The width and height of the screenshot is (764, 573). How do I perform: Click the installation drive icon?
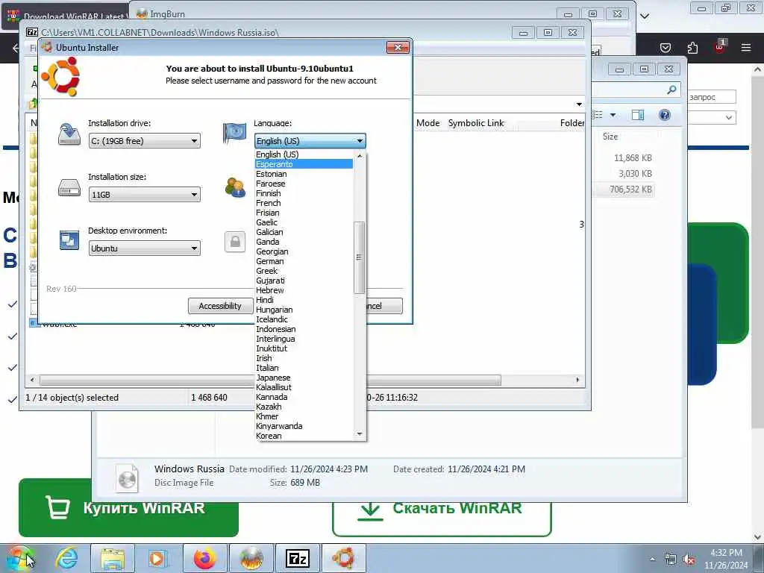69,134
